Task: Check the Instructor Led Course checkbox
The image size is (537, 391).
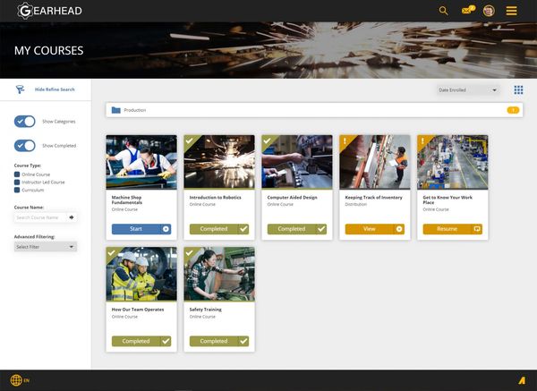Action: pos(17,183)
